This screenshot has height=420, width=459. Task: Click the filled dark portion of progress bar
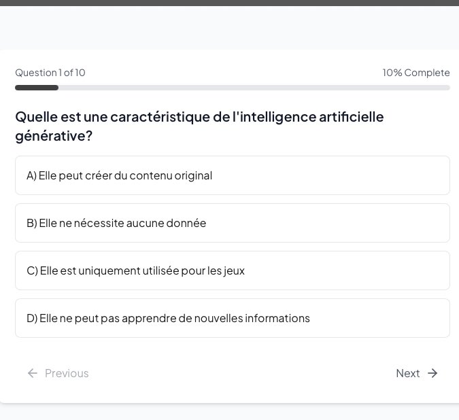[37, 88]
